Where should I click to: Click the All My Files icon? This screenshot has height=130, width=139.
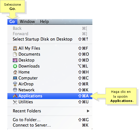click(15, 48)
